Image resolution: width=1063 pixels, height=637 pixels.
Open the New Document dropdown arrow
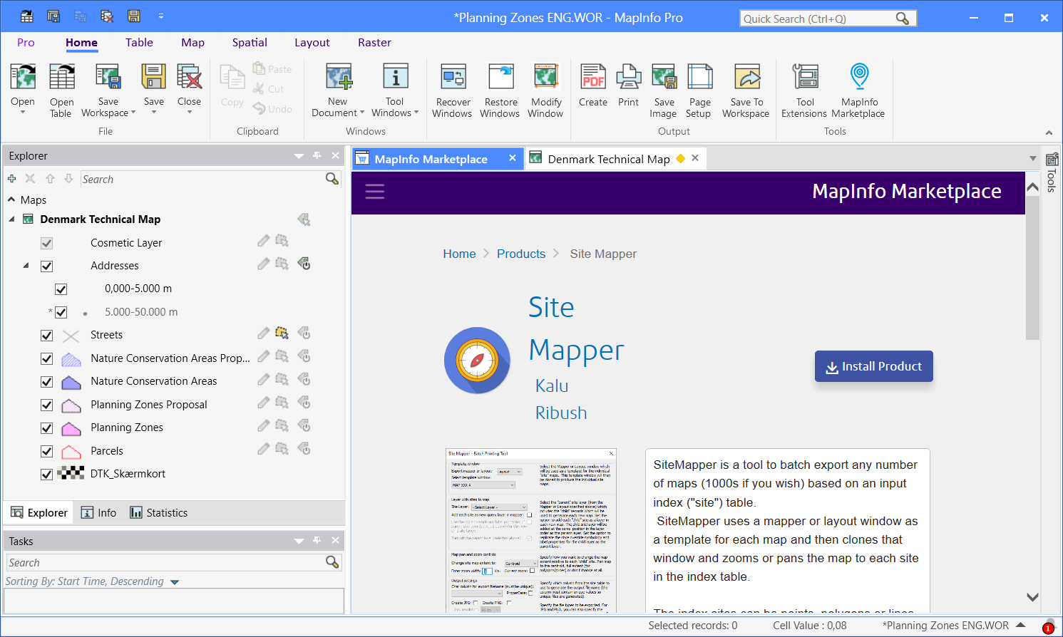362,113
